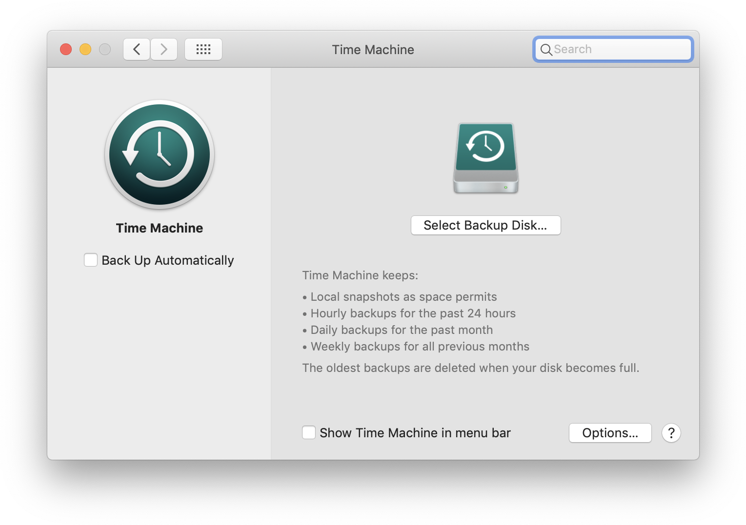Click the backup disk drive icon
This screenshot has width=746, height=525.
[485, 158]
